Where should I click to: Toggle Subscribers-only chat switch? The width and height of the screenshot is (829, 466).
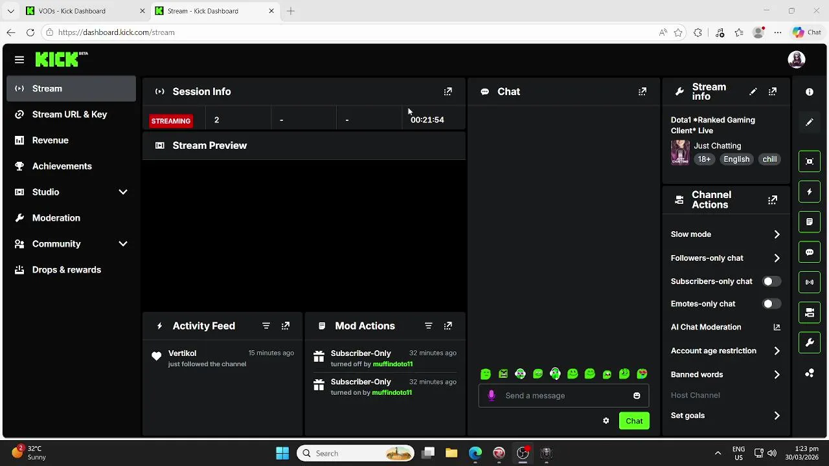(x=771, y=282)
